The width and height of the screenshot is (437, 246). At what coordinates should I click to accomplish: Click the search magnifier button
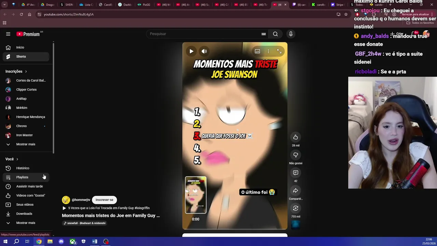click(275, 34)
